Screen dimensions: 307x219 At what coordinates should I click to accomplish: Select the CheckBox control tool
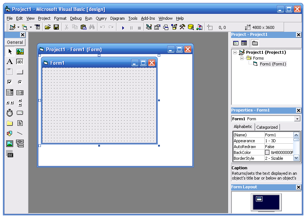pyautogui.click(x=9, y=82)
